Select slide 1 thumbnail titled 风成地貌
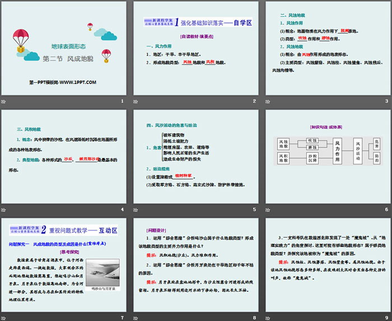The width and height of the screenshot is (392, 321). pyautogui.click(x=64, y=48)
